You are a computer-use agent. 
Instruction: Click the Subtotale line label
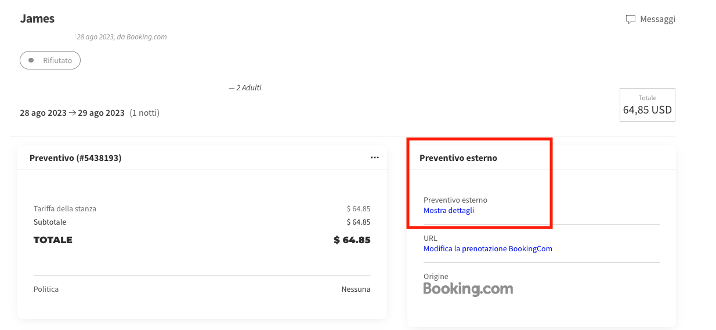[50, 222]
